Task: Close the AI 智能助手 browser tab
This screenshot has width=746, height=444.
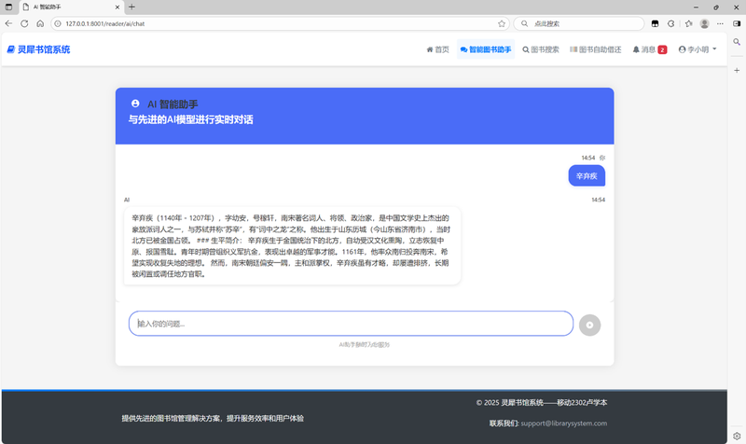Action: point(117,7)
